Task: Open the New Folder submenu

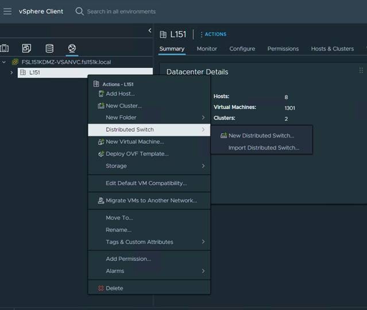Action: click(x=149, y=117)
